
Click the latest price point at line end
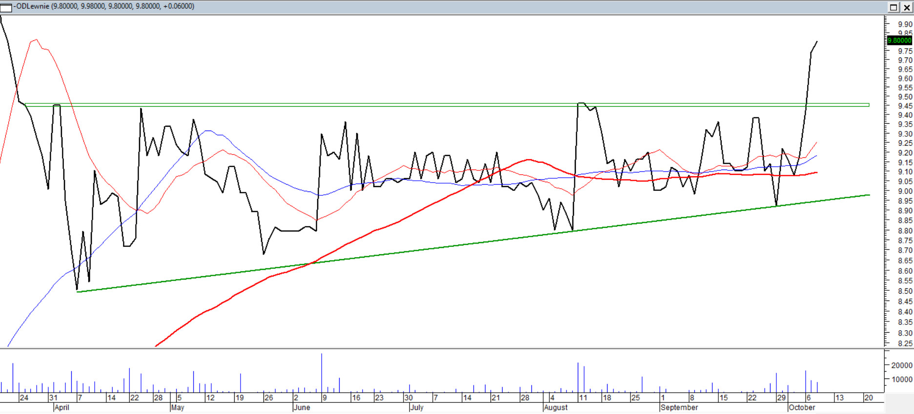pyautogui.click(x=817, y=42)
